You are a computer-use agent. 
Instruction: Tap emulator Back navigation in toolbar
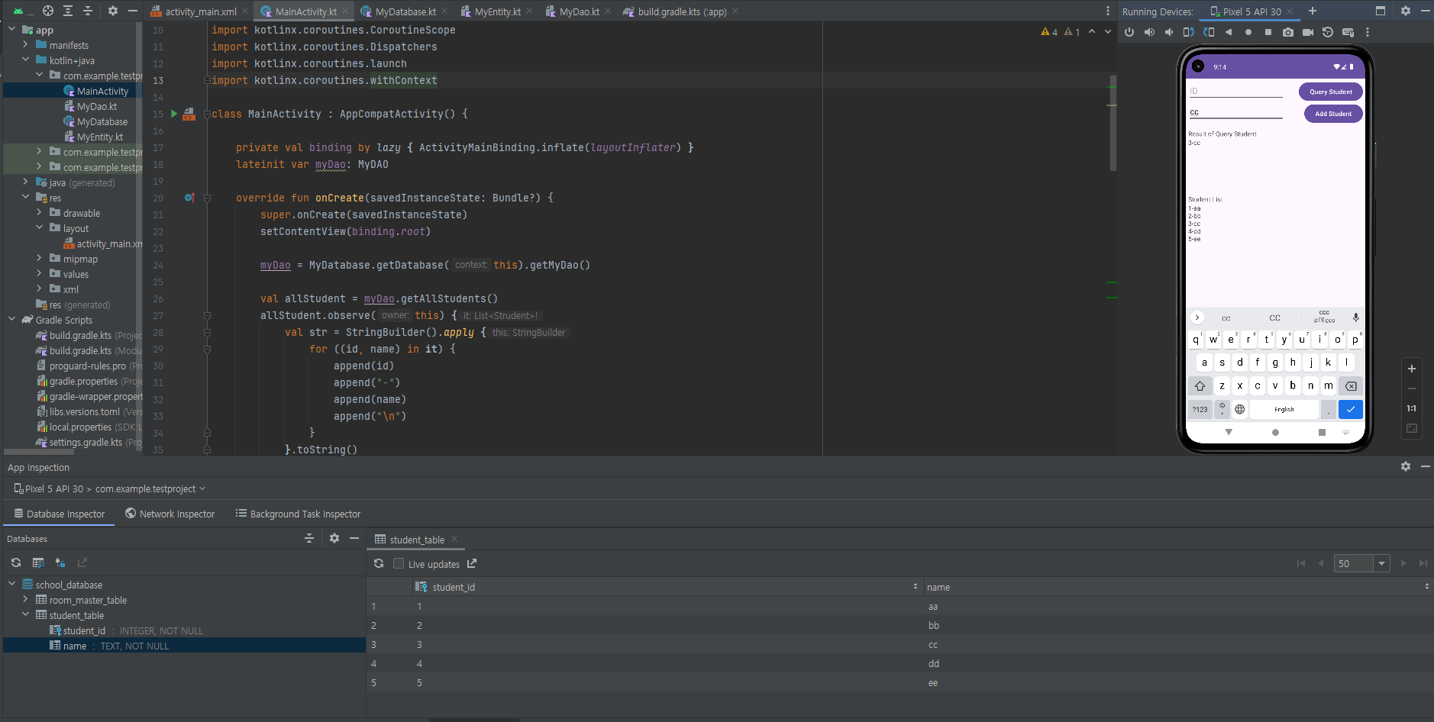pos(1229,32)
